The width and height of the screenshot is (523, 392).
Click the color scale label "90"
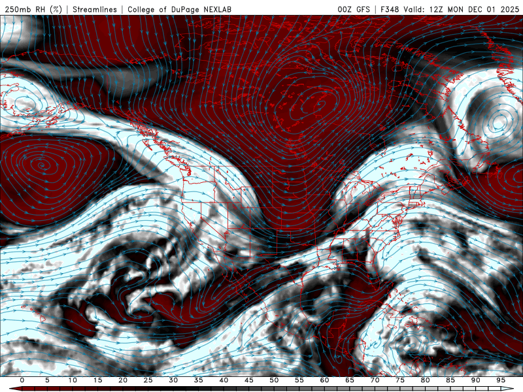coord(475,380)
